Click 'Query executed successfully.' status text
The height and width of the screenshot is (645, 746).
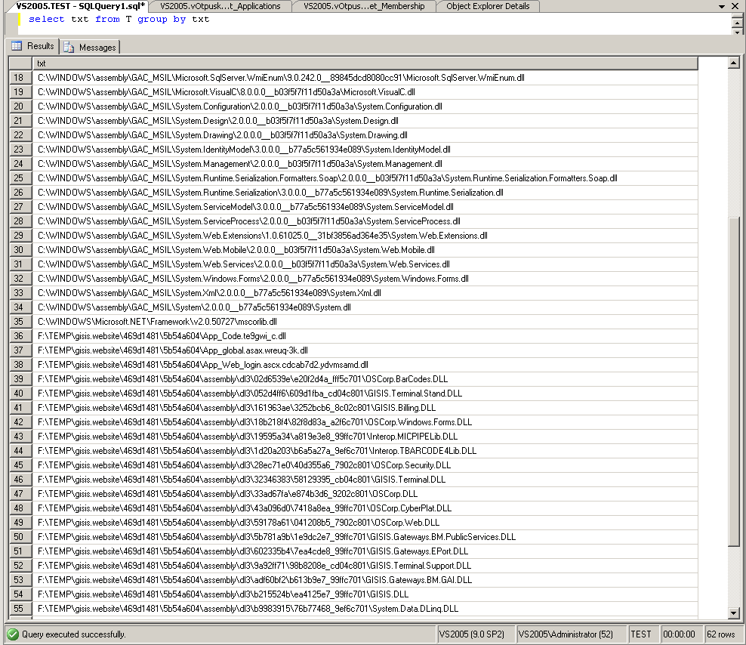(74, 634)
